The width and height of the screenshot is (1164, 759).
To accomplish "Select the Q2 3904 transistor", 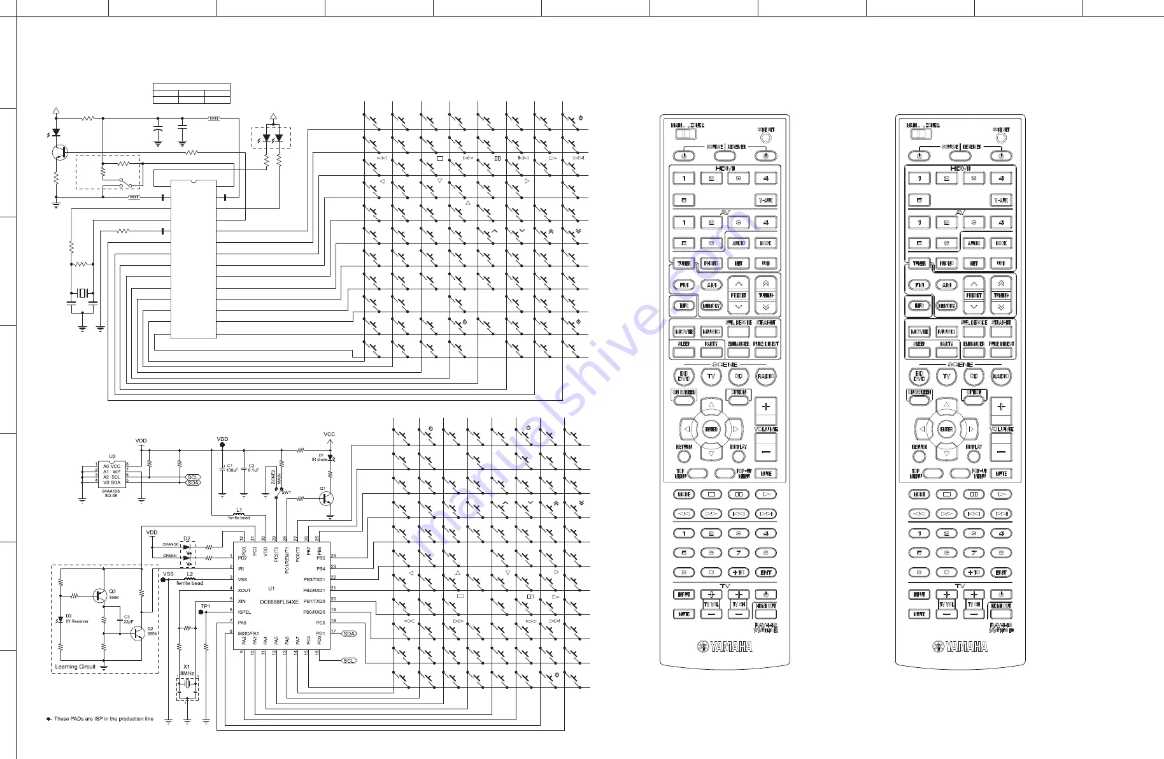I will (137, 633).
